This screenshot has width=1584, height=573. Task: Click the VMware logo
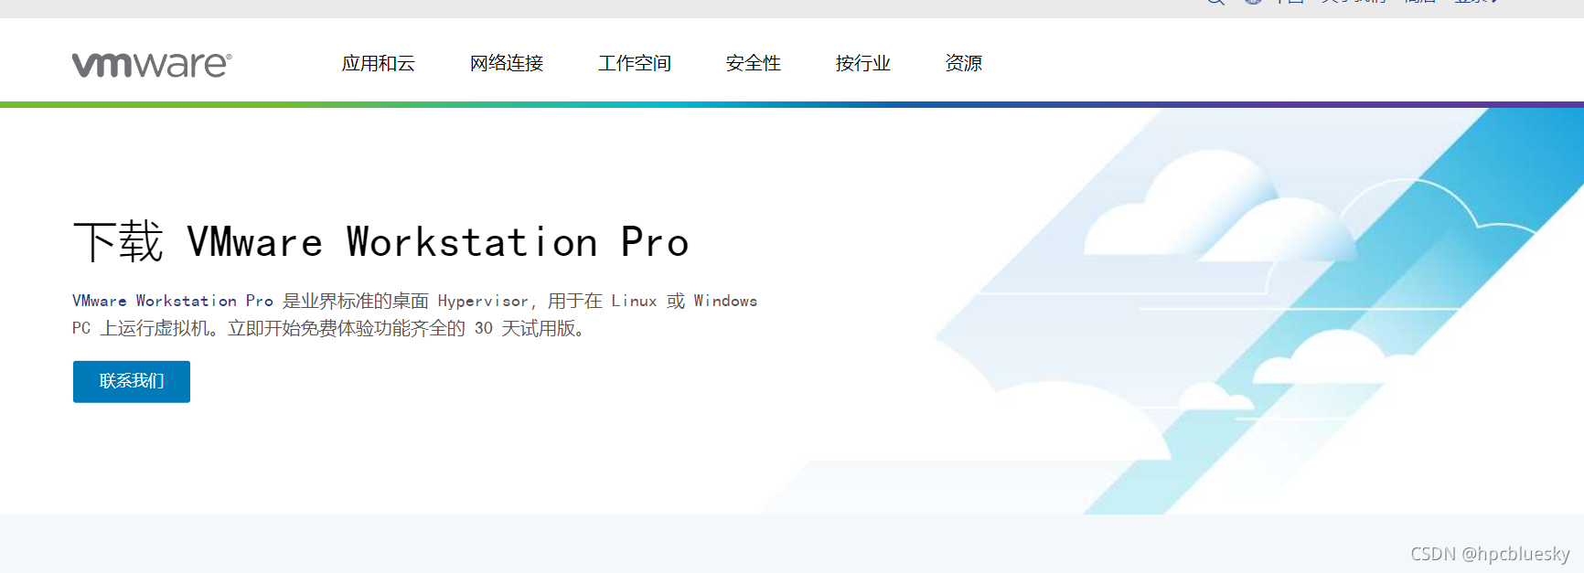[x=152, y=64]
